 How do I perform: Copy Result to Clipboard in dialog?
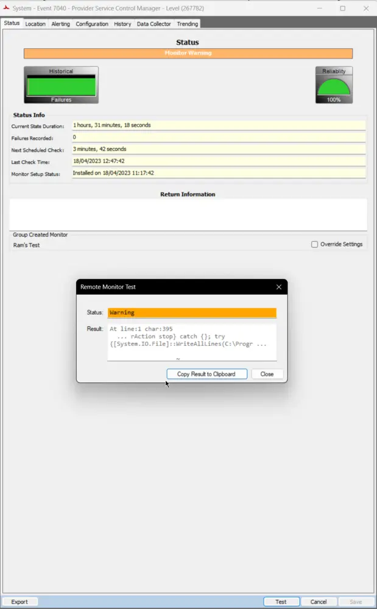206,374
